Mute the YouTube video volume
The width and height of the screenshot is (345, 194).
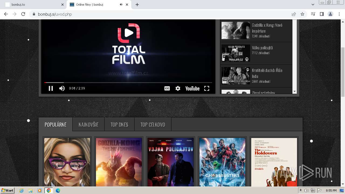[62, 88]
